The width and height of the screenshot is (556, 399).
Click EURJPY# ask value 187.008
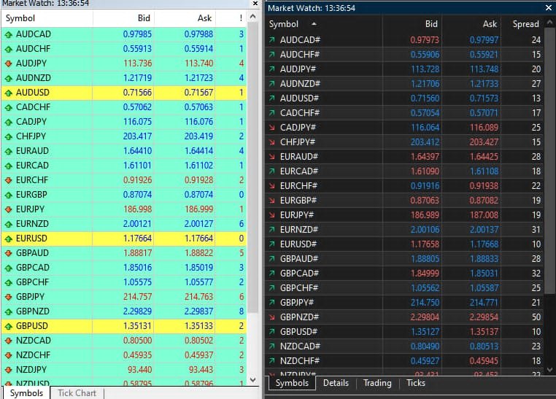point(484,215)
